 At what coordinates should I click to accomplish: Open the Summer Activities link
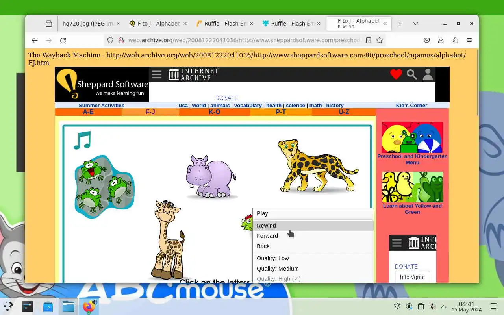tap(101, 105)
